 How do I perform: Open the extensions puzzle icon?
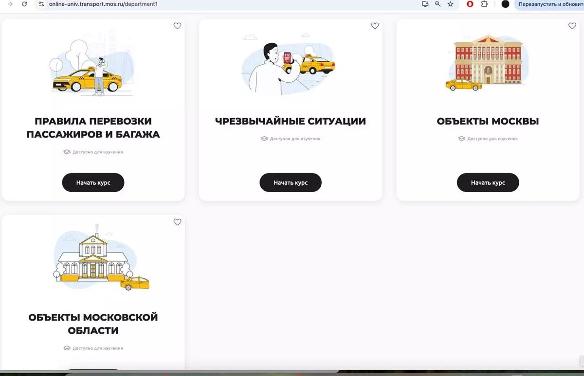[x=484, y=4]
